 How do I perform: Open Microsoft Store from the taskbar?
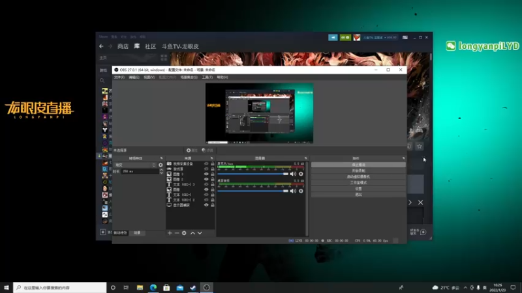click(x=166, y=288)
